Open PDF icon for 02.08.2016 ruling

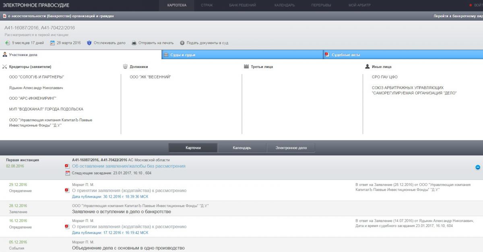pyautogui.click(x=68, y=166)
